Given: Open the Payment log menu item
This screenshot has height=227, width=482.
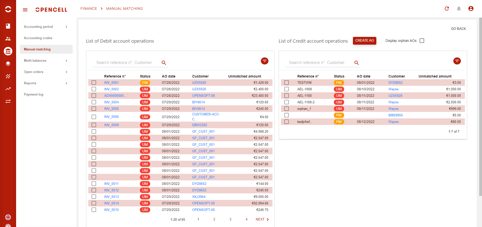Looking at the screenshot, I should pos(34,95).
